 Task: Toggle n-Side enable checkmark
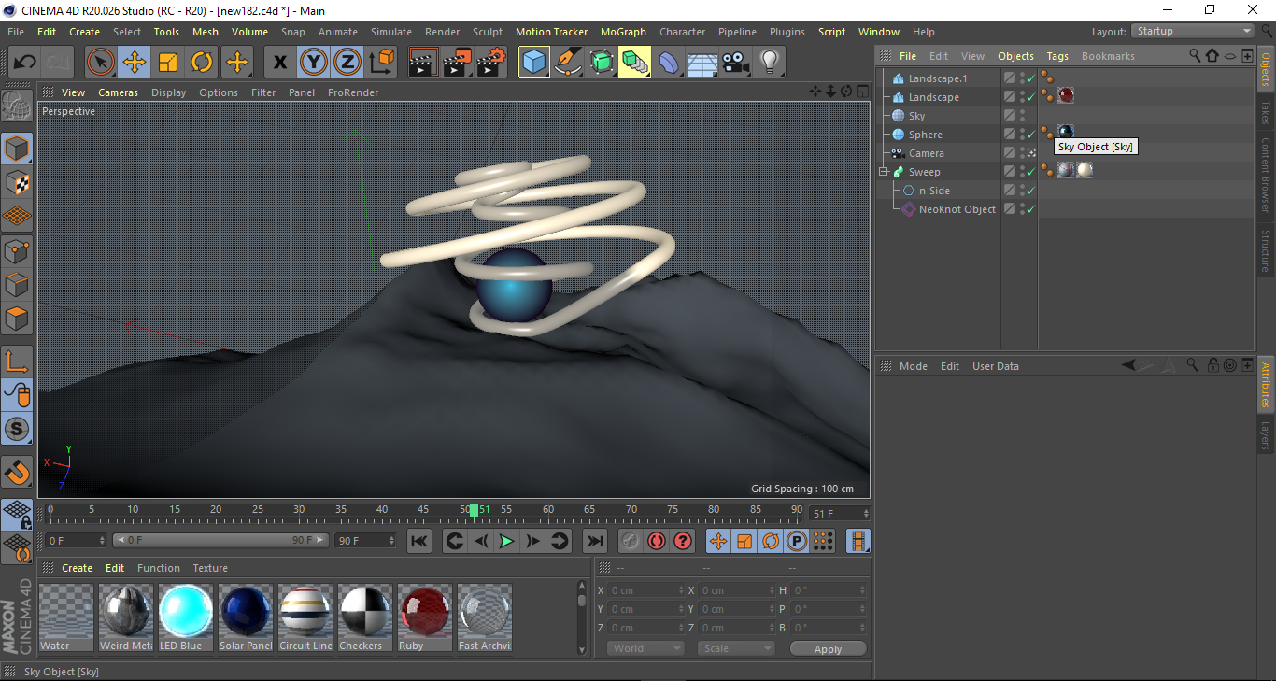coord(1031,191)
